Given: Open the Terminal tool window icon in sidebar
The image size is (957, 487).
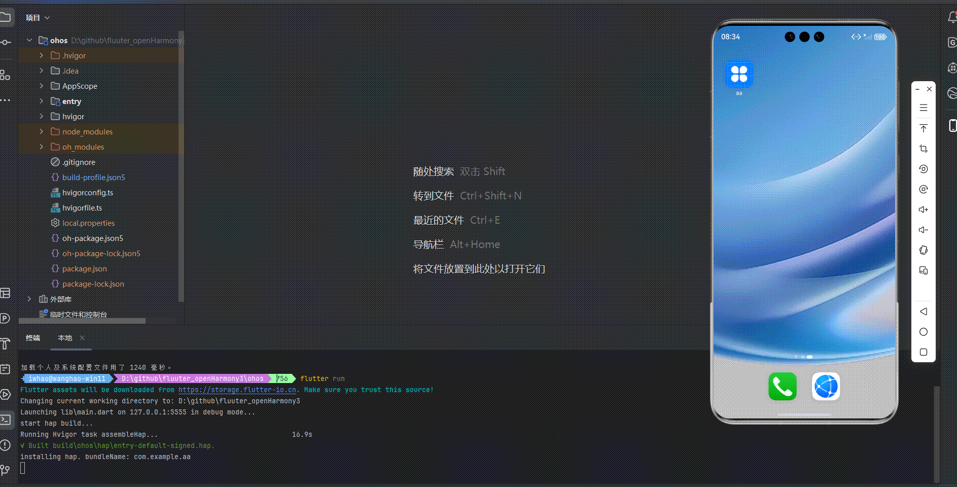Looking at the screenshot, I should 6,420.
